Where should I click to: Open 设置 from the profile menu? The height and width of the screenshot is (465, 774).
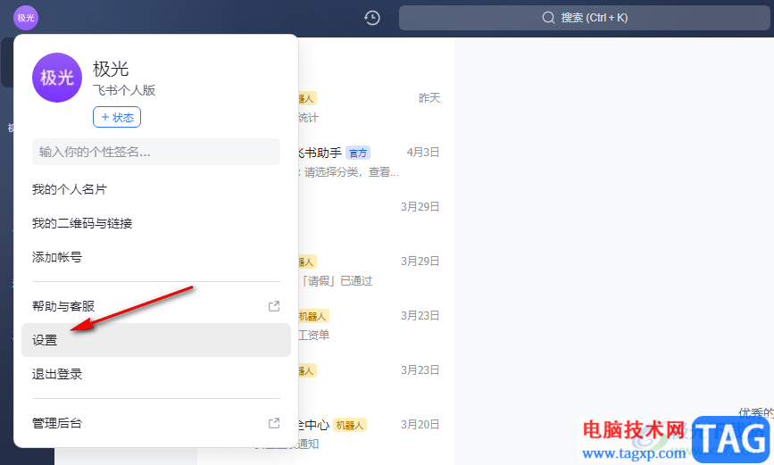[x=156, y=340]
